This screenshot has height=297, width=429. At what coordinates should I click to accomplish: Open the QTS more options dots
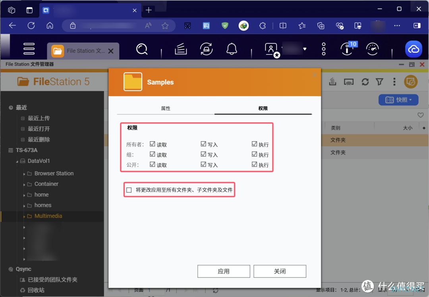coord(324,49)
